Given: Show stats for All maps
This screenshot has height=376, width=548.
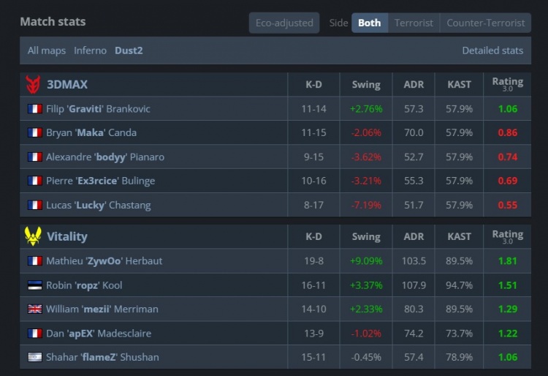Looking at the screenshot, I should 47,50.
